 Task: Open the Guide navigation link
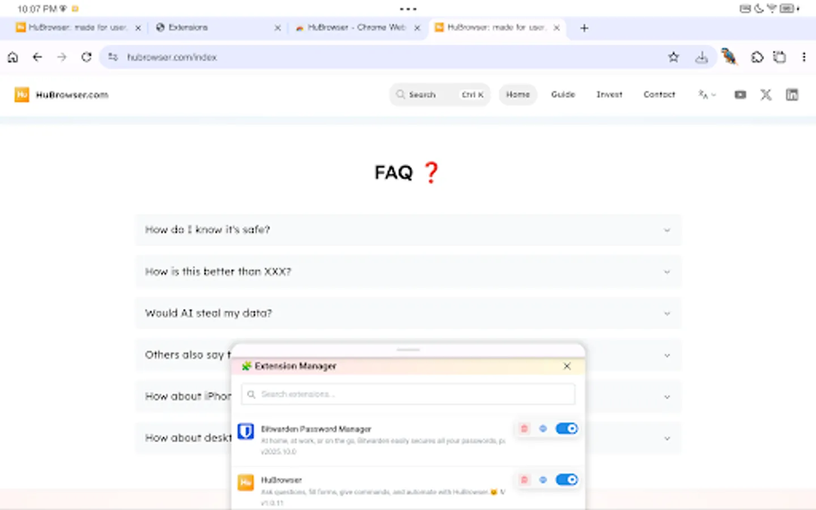pos(563,95)
